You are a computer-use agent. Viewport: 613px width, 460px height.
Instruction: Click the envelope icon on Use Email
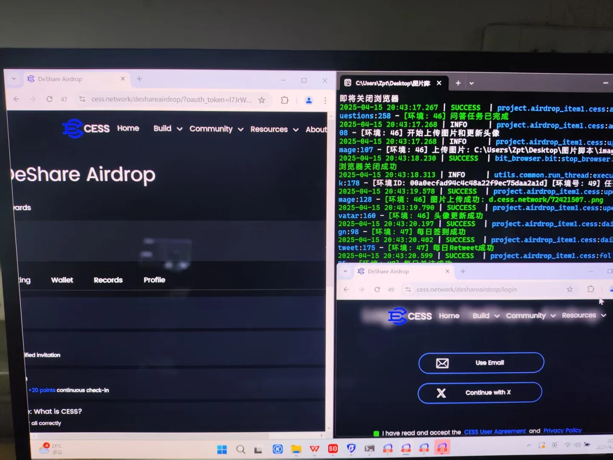pyautogui.click(x=442, y=363)
